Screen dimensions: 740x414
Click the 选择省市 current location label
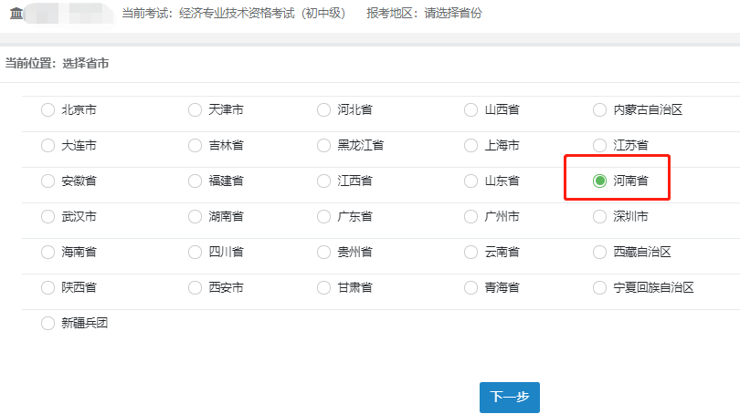pos(86,64)
